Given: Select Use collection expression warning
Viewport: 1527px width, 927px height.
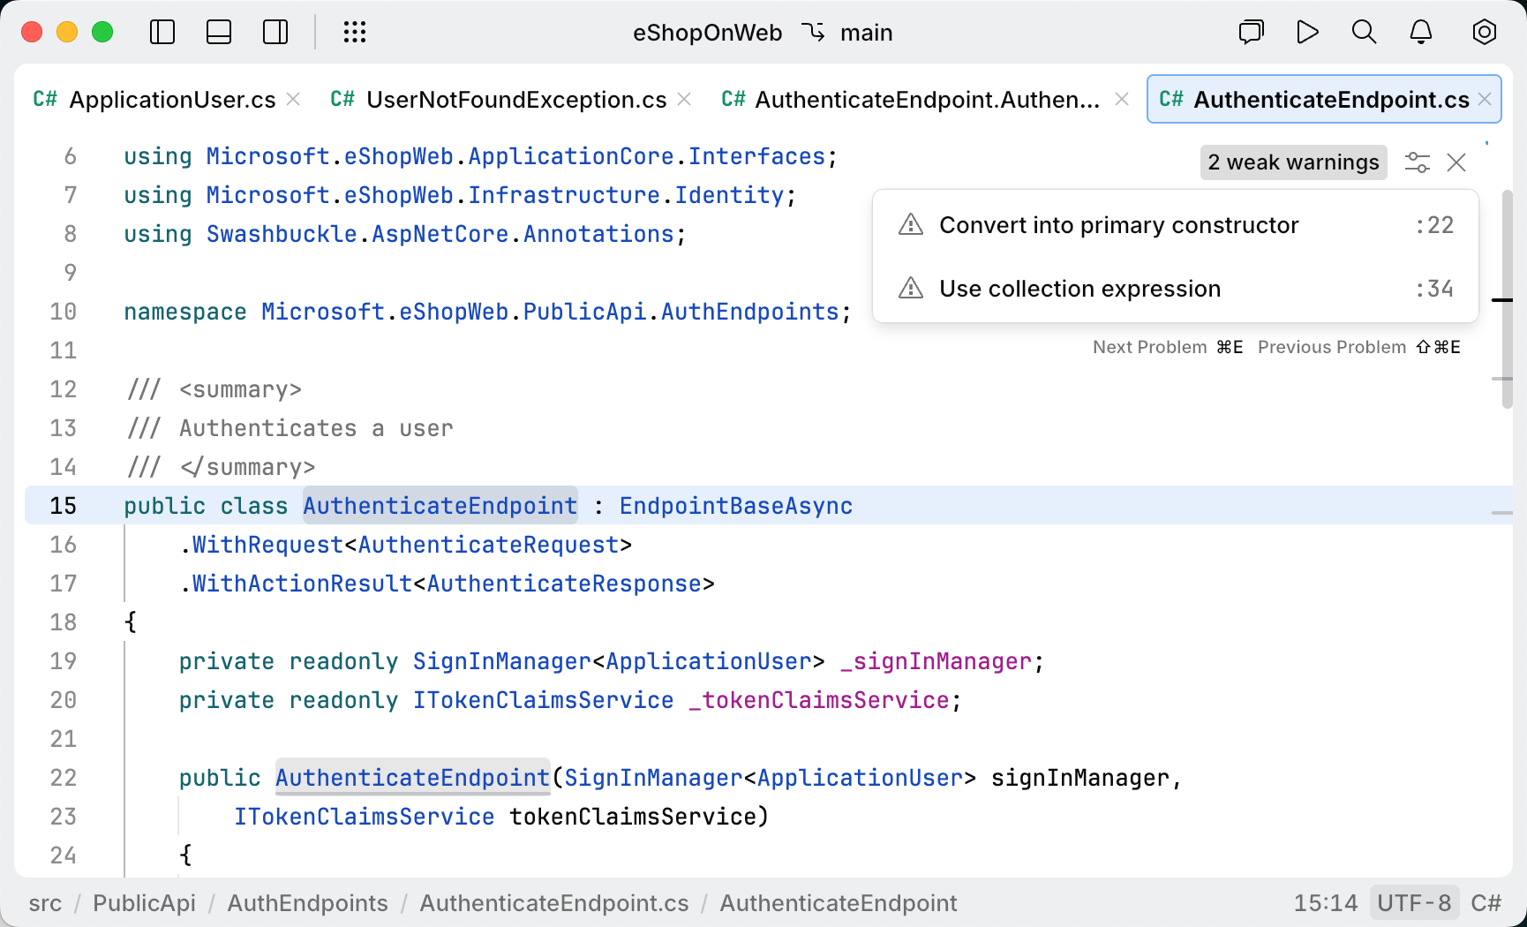Looking at the screenshot, I should 1079,288.
